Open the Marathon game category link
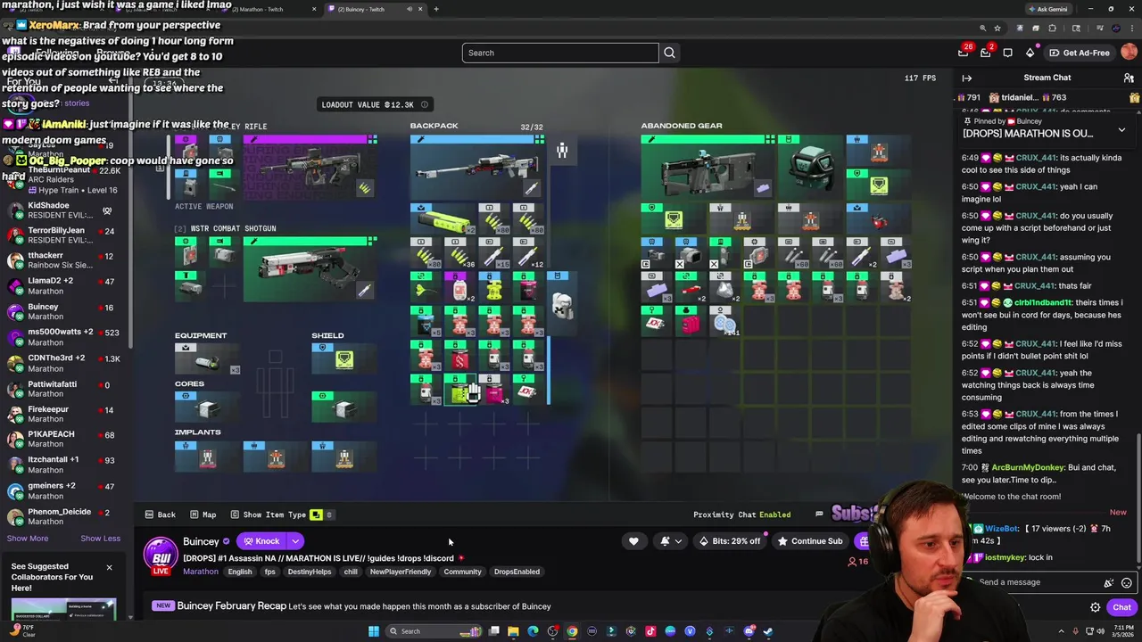 click(201, 572)
